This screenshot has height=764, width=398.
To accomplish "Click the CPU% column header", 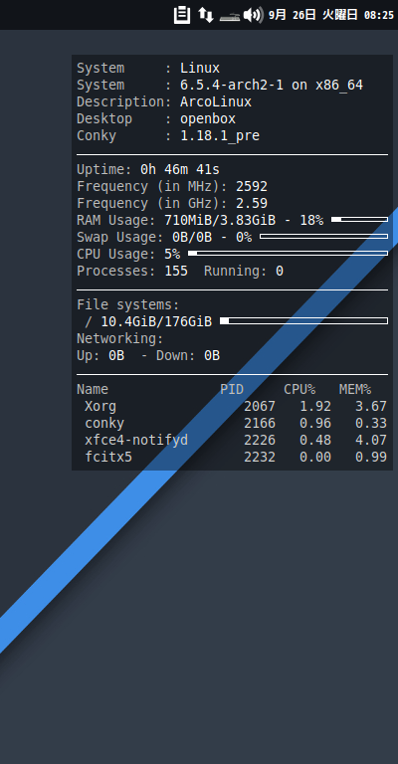I will coord(299,389).
